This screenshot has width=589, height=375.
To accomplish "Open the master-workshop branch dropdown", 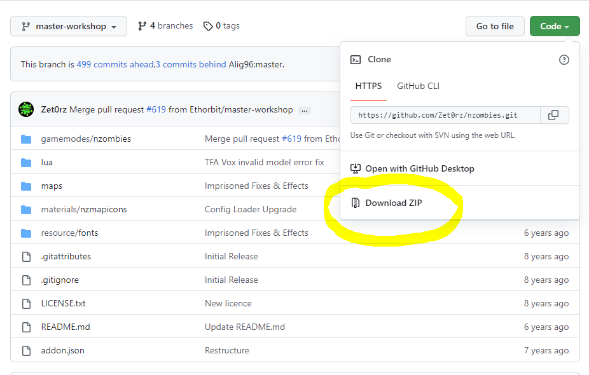I will (69, 27).
